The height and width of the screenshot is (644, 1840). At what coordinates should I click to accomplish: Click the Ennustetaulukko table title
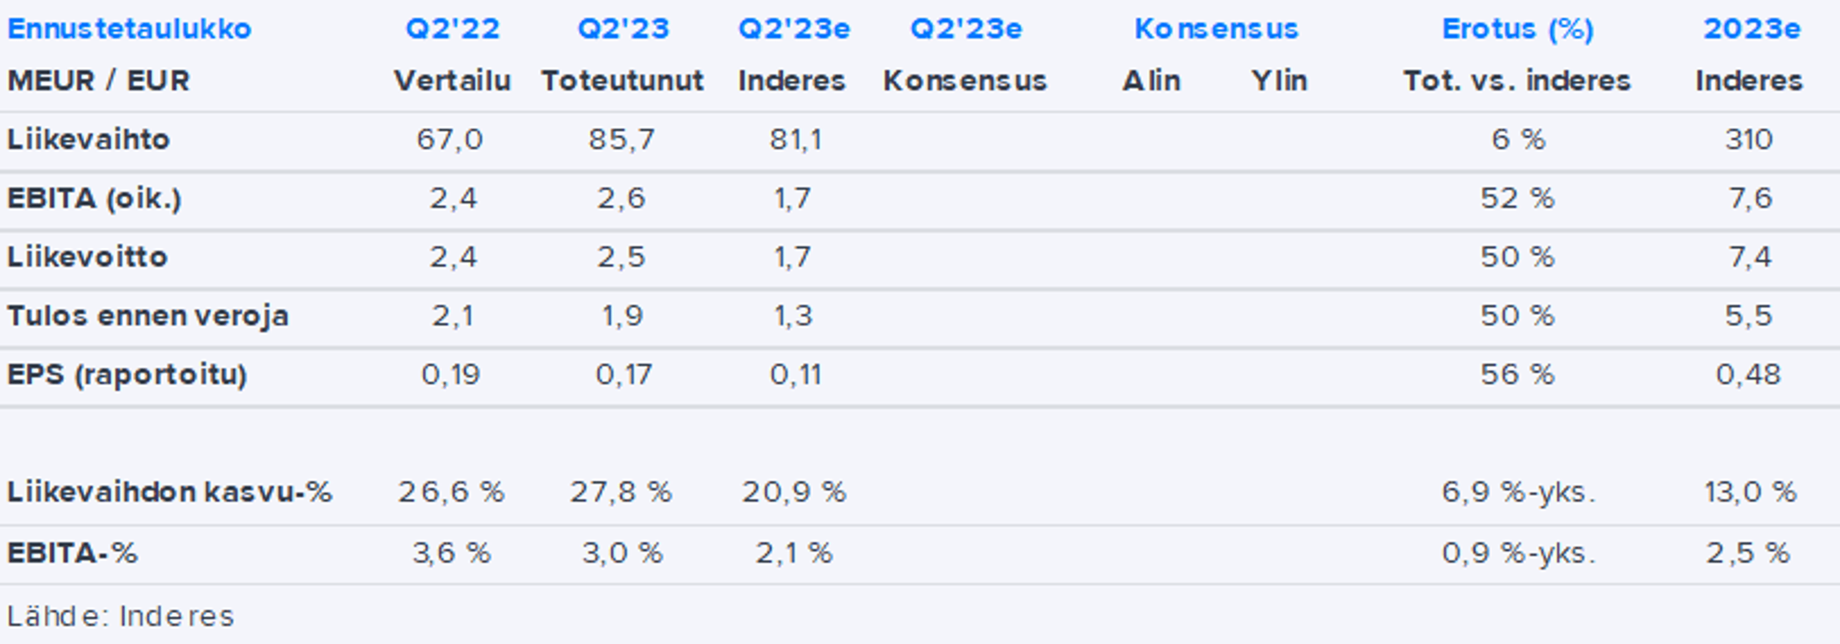coord(129,29)
